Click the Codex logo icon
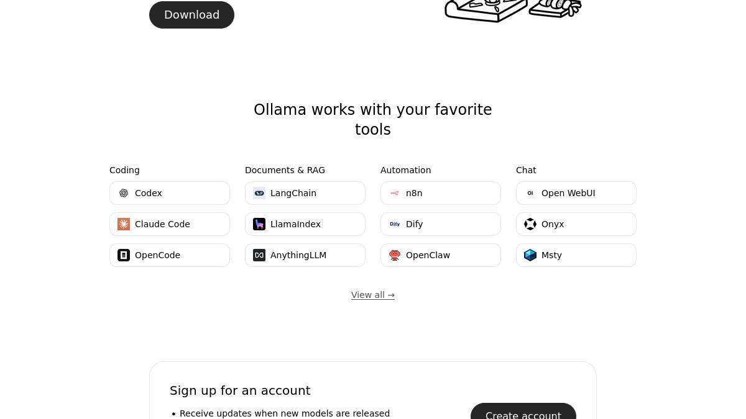 tap(124, 193)
